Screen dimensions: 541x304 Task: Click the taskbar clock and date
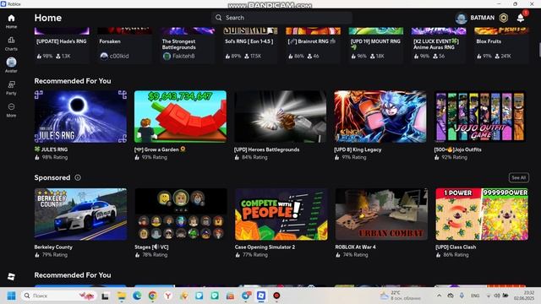[524, 296]
